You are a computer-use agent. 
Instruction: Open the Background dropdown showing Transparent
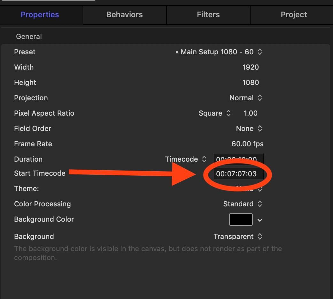click(259, 236)
